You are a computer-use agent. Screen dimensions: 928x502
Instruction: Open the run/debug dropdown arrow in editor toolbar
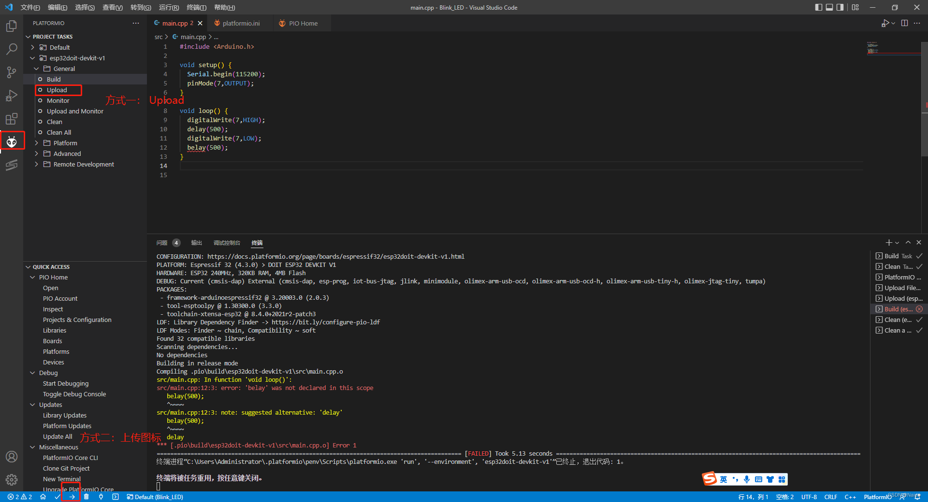(x=893, y=23)
